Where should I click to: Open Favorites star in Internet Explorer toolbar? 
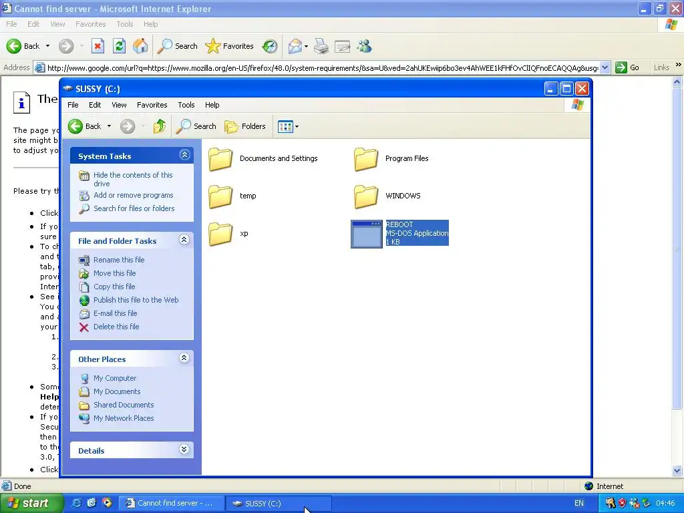229,46
